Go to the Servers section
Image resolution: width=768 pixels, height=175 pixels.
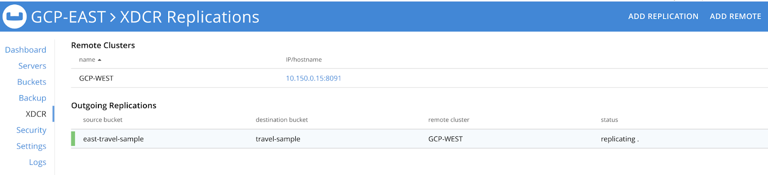click(32, 66)
